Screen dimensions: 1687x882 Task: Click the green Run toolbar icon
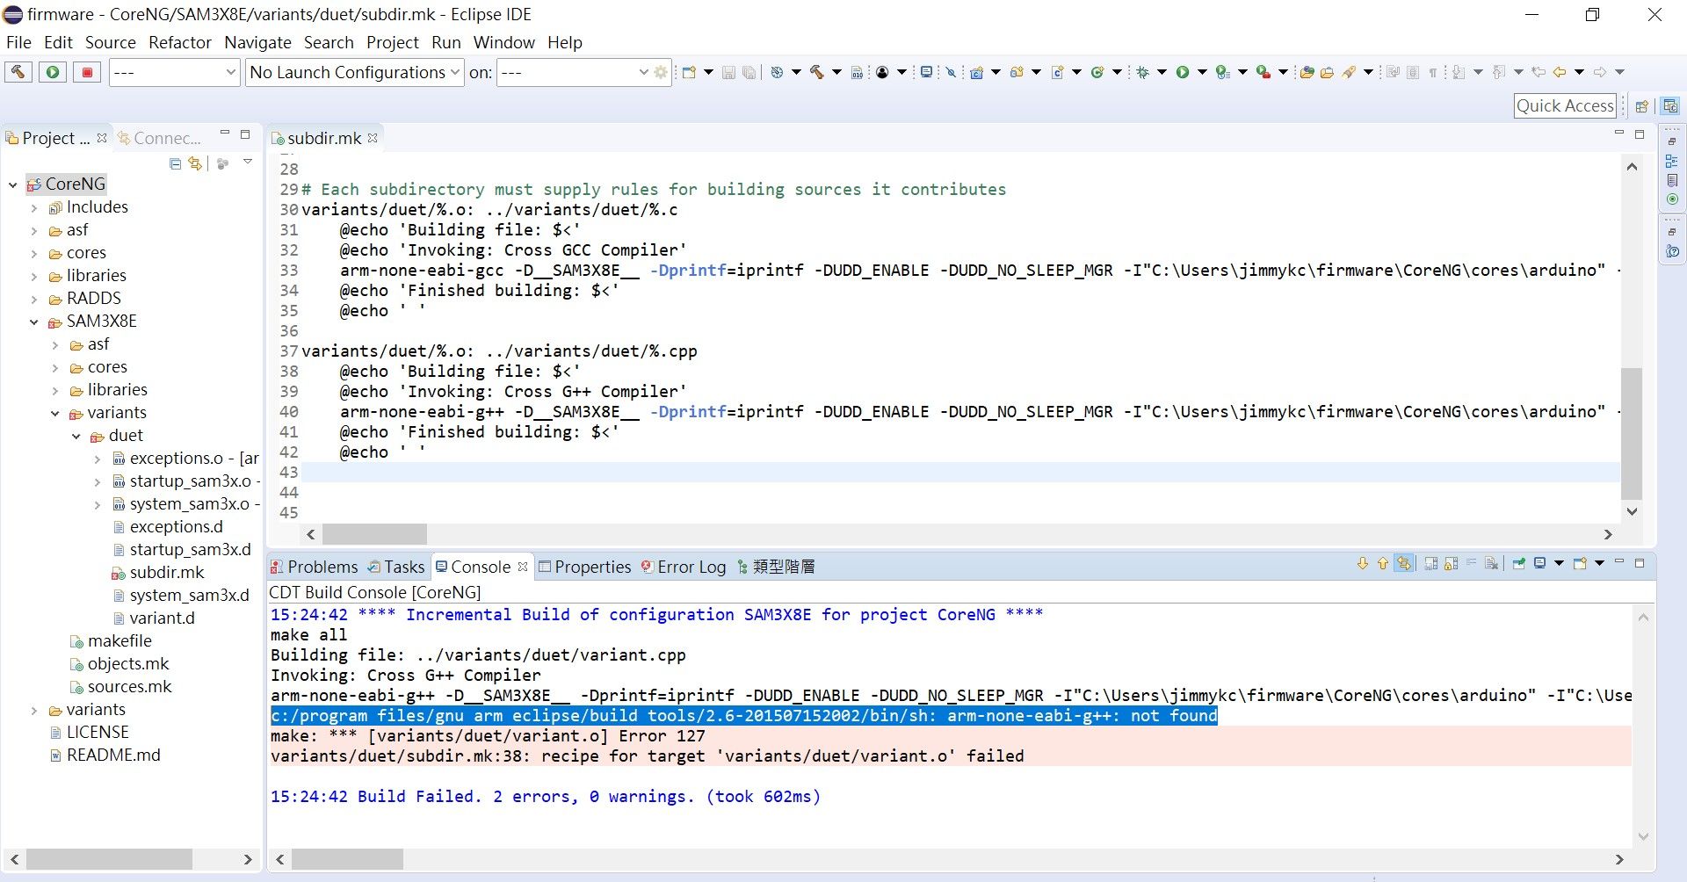click(1183, 72)
